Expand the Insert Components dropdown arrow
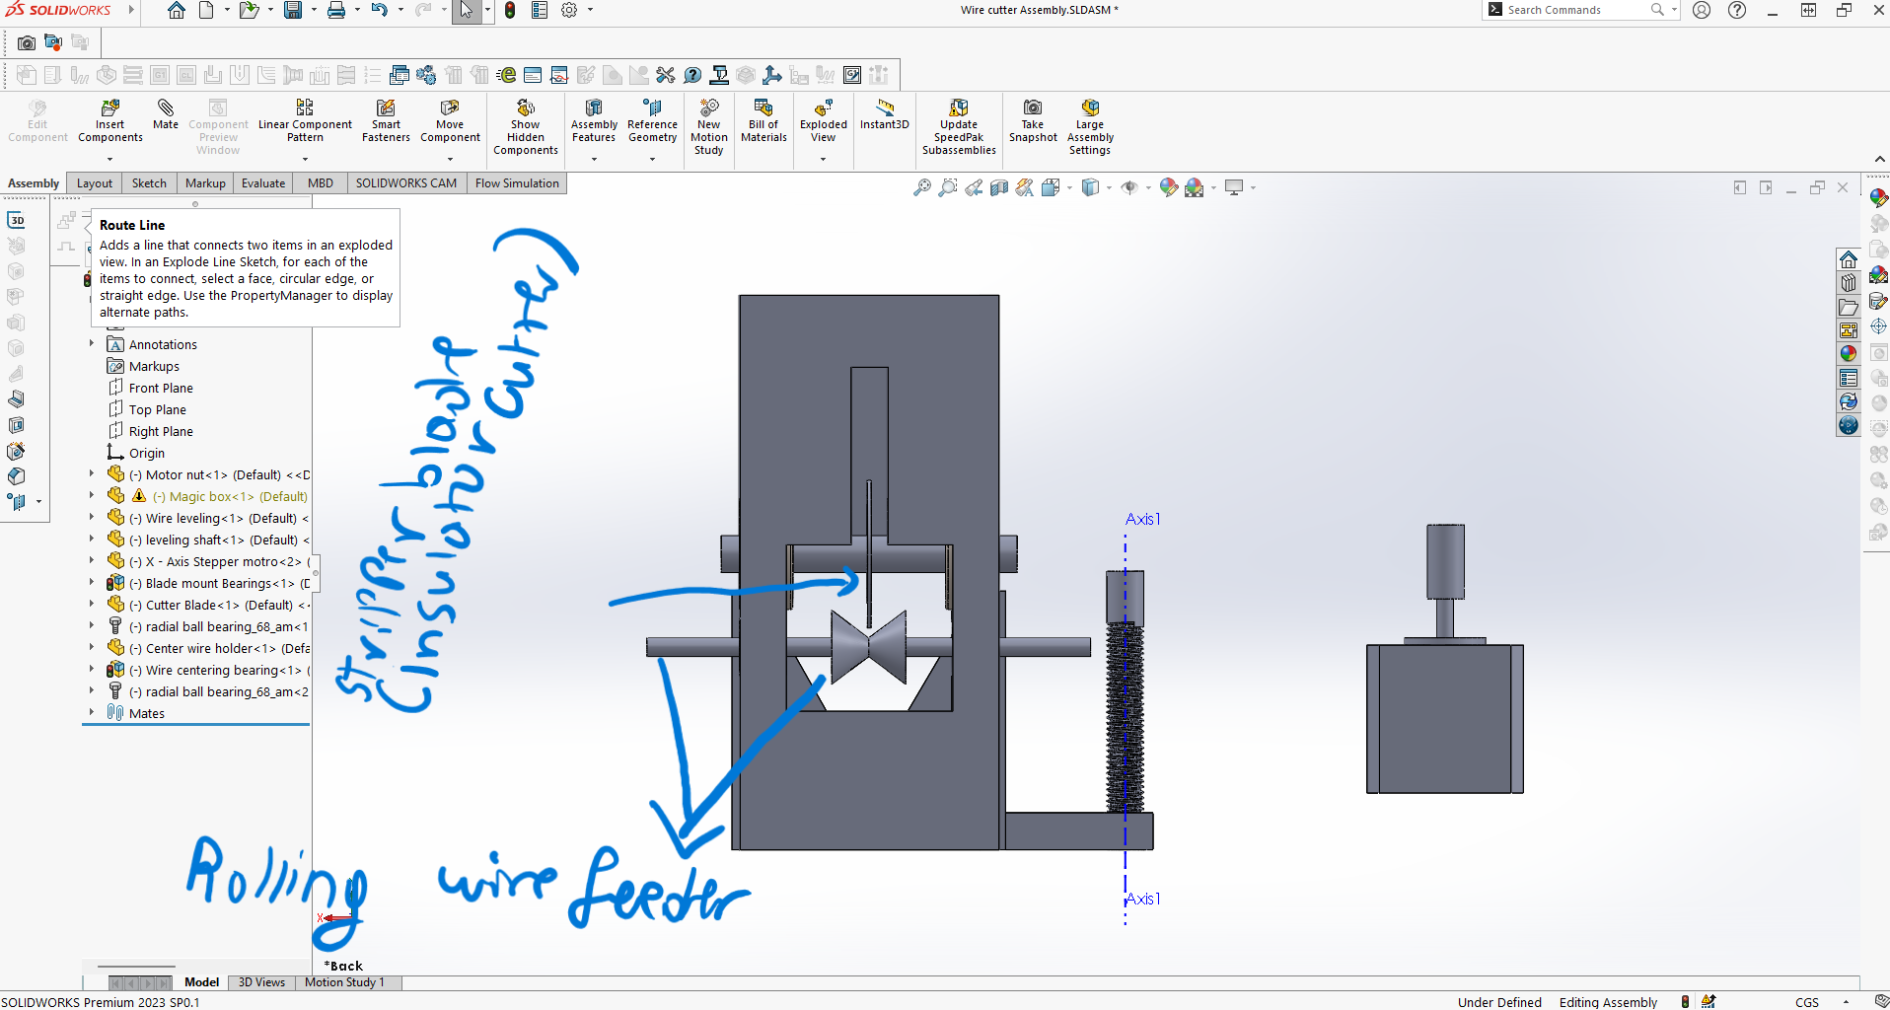The height and width of the screenshot is (1010, 1890). 110,159
